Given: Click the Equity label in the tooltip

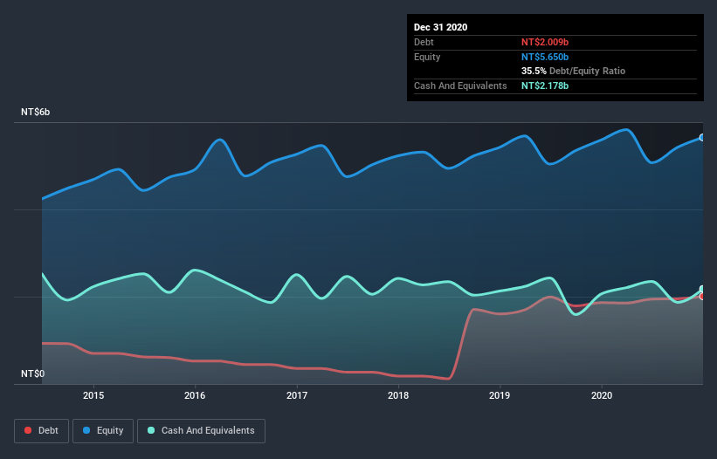Looking at the screenshot, I should pos(427,57).
